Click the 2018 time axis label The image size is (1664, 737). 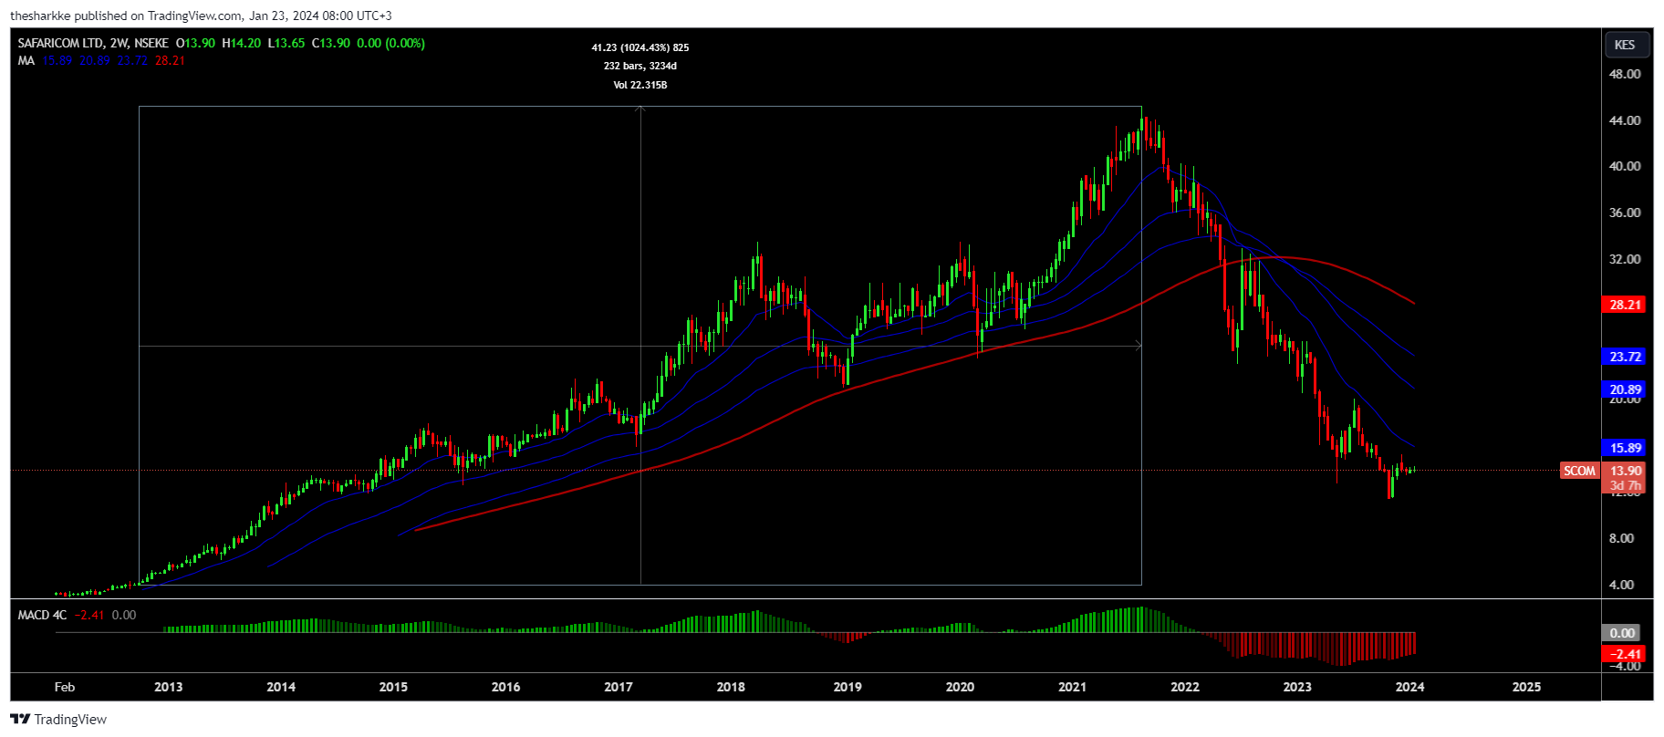pos(731,687)
